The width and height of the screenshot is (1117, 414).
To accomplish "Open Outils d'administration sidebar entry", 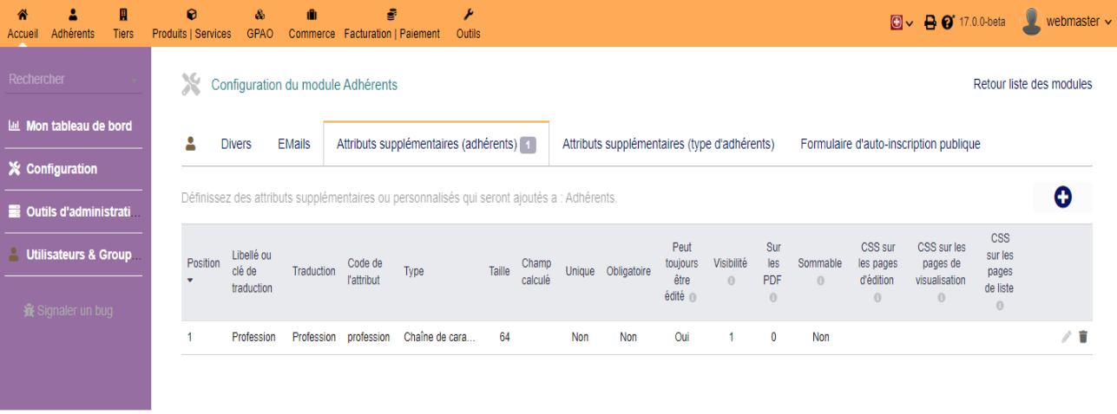I will click(x=73, y=211).
